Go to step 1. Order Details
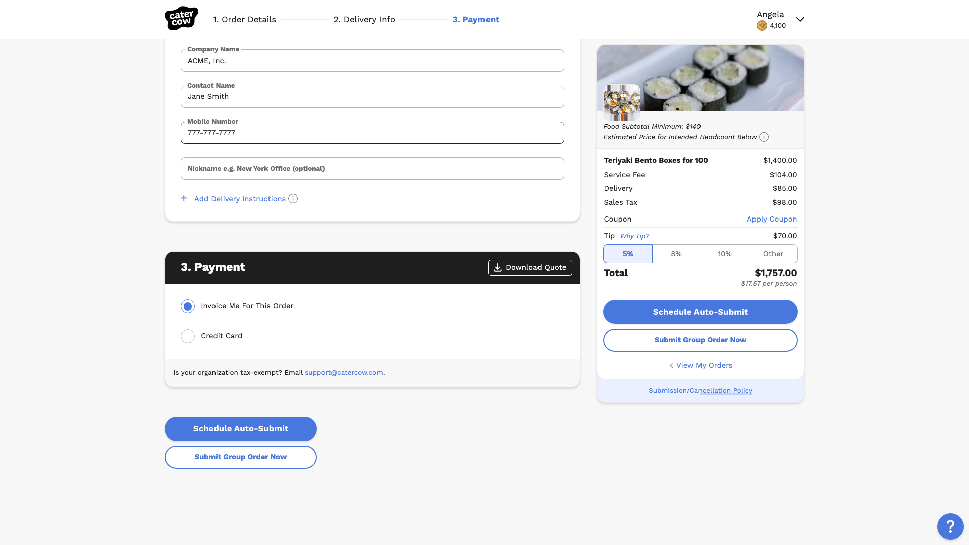969x545 pixels. click(244, 19)
